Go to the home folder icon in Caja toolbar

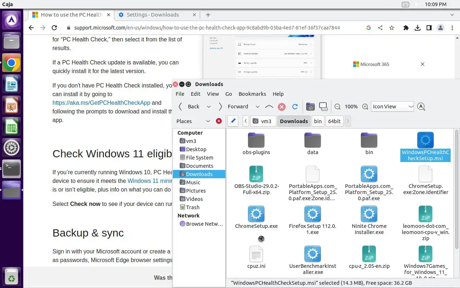point(310,107)
